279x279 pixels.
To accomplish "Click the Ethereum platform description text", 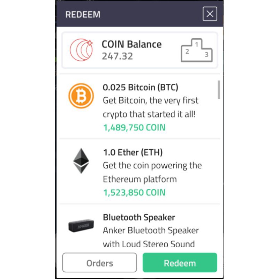I will (x=152, y=172).
